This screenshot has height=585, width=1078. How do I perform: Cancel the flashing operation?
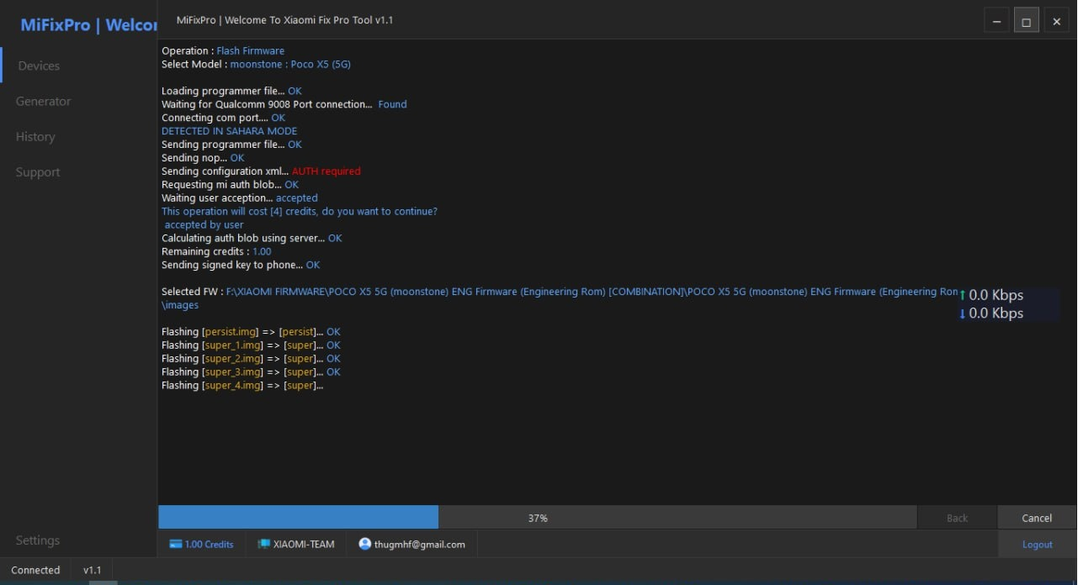(x=1037, y=518)
